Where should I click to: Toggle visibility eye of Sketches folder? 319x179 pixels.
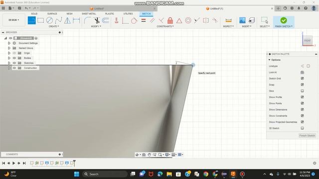(14, 63)
